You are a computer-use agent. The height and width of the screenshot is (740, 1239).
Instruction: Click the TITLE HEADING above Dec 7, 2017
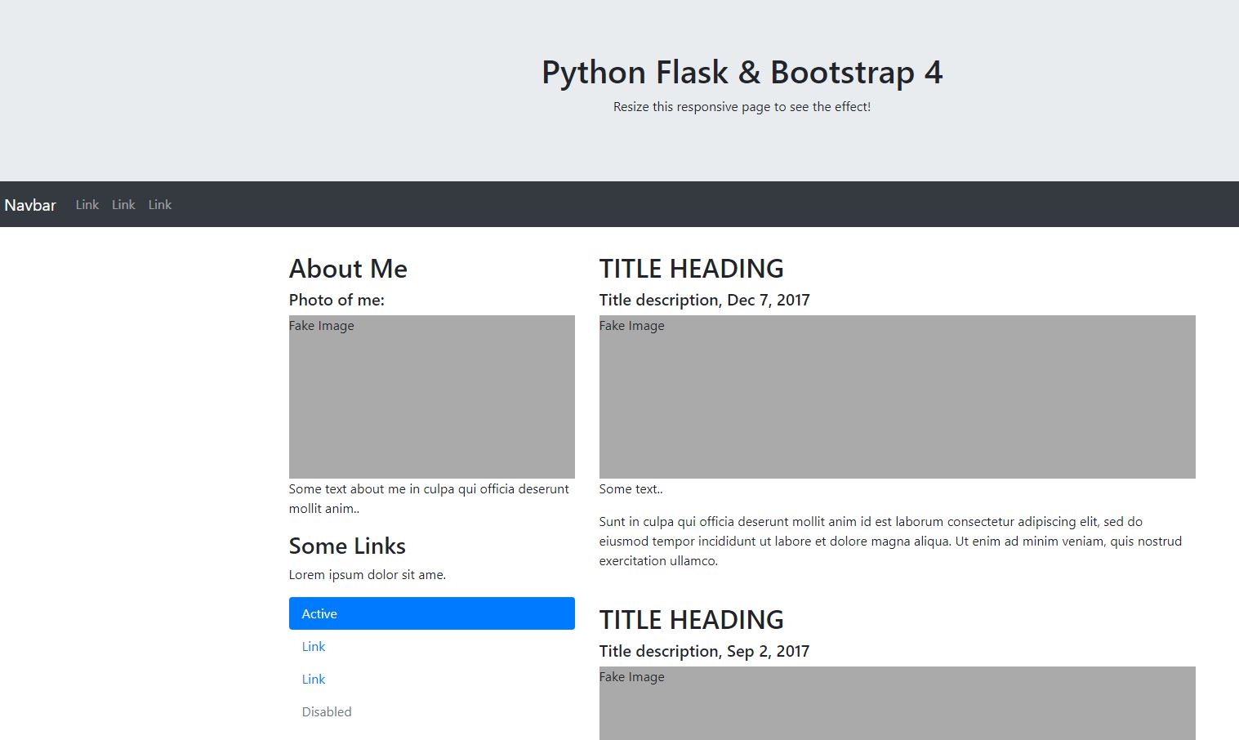[691, 269]
